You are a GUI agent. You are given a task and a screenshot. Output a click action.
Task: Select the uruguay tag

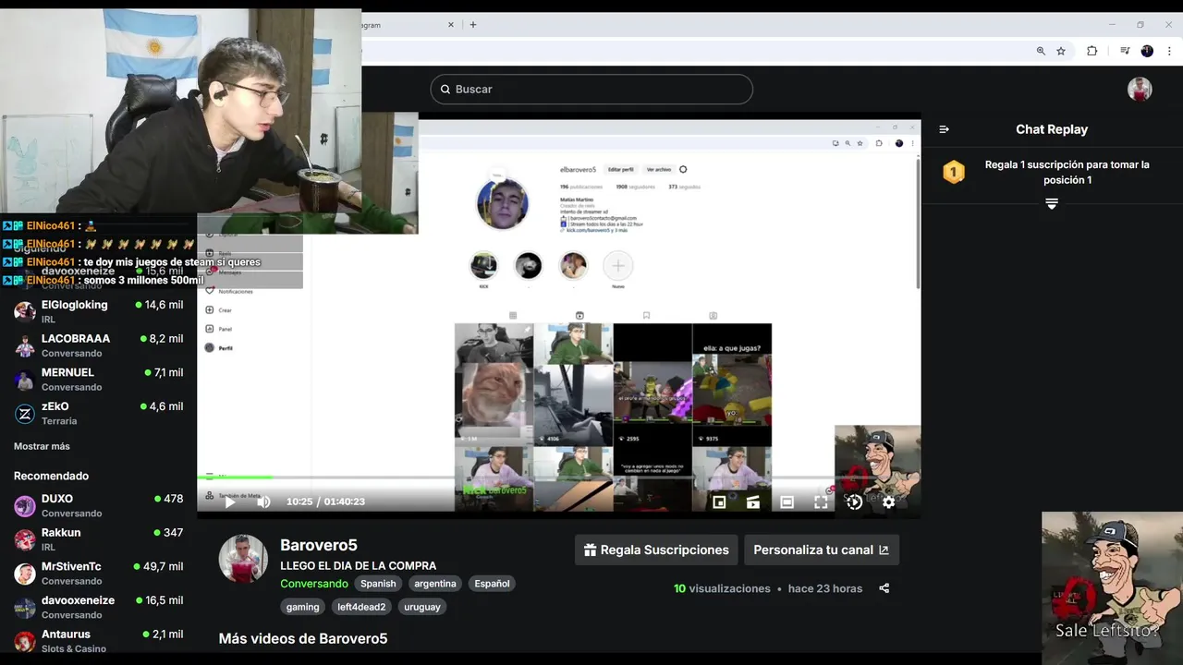coord(422,607)
